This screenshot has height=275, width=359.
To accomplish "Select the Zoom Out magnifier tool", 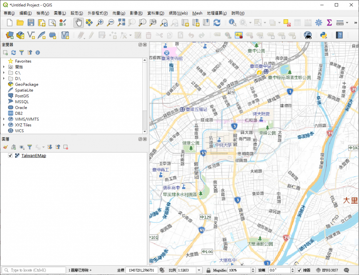I will click(x=110, y=22).
